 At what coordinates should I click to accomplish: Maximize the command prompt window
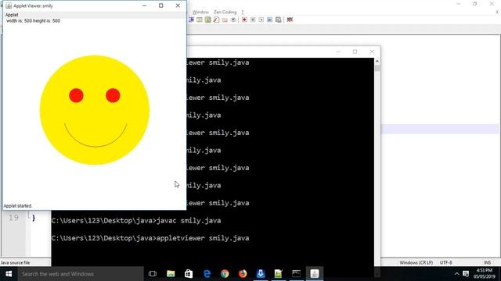(x=355, y=52)
